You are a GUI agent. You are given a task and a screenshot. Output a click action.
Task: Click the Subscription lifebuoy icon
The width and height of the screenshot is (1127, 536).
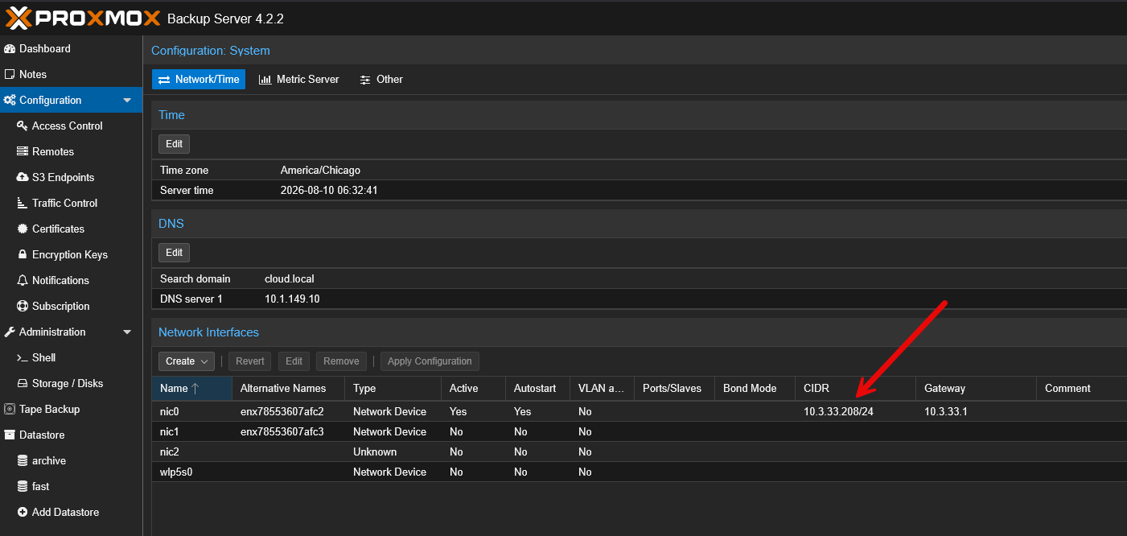[x=23, y=306]
